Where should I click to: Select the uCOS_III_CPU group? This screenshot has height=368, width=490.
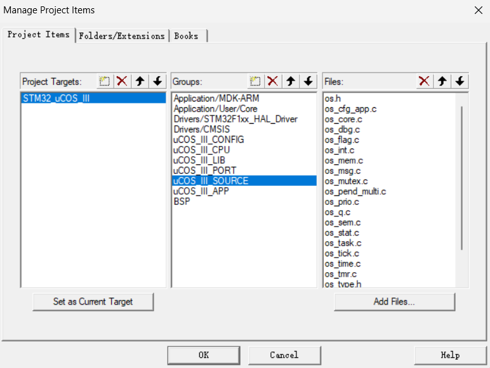coord(244,150)
